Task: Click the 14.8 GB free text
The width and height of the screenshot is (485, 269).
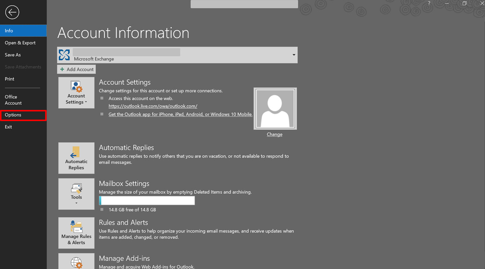Action: click(132, 210)
